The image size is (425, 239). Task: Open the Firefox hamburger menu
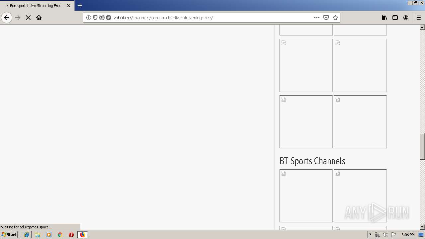coord(419,18)
